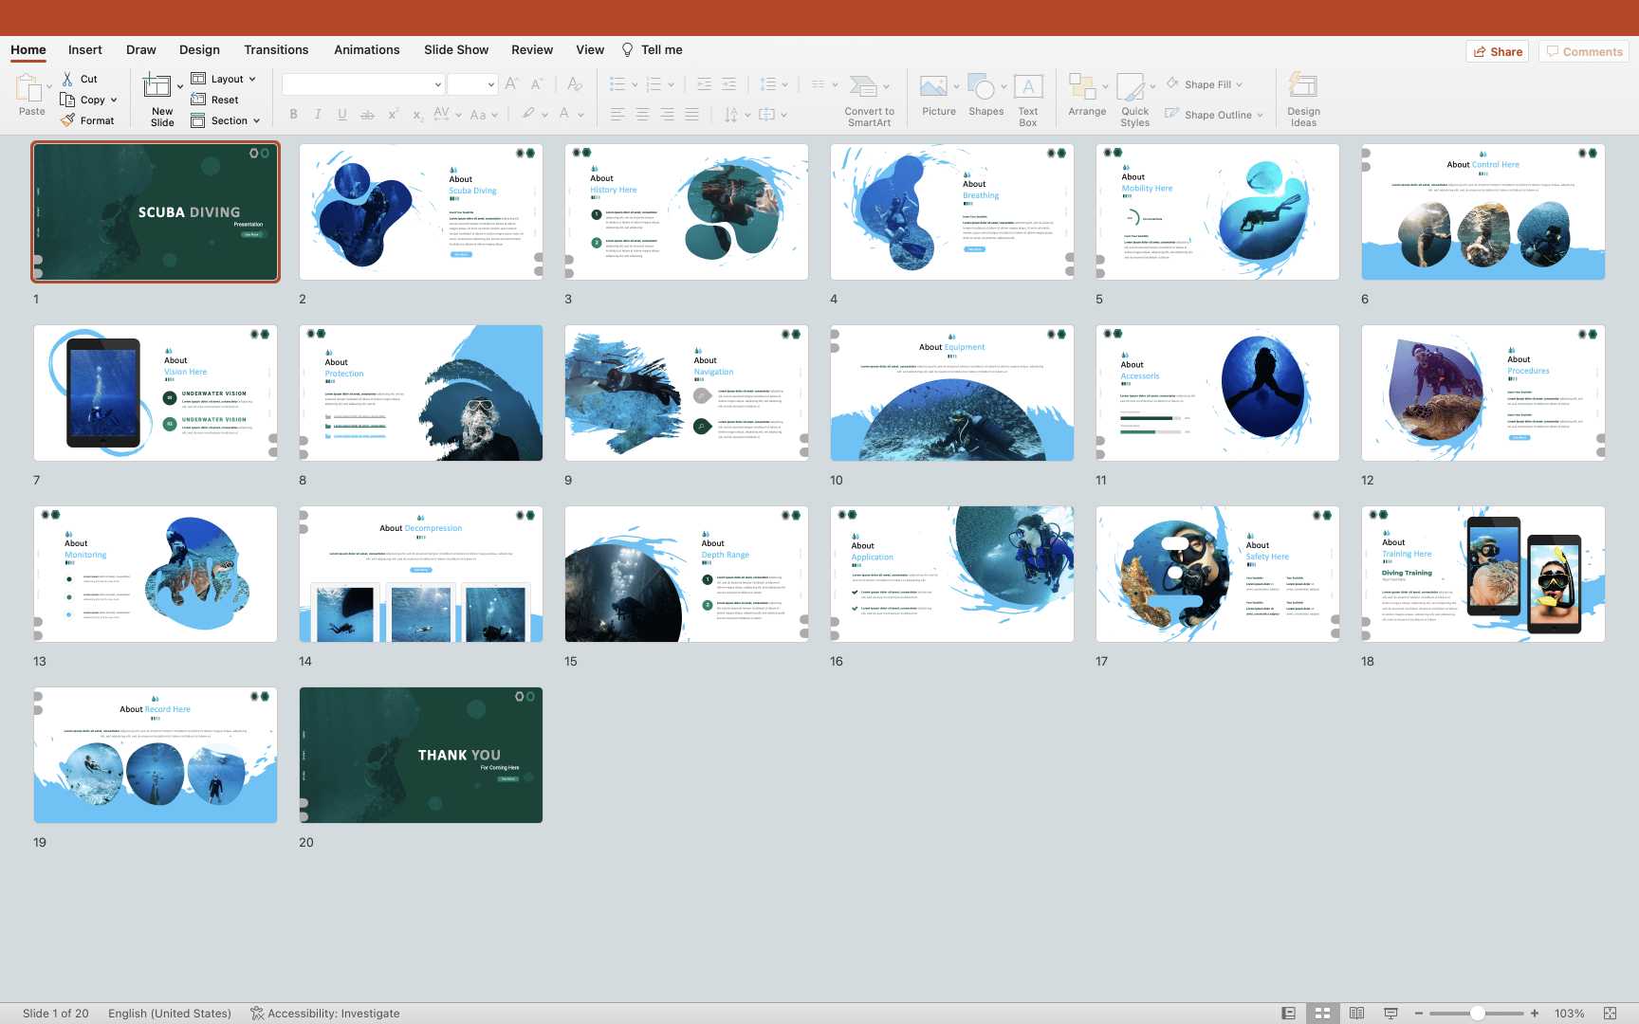Switch to Slide Sorter view
The width and height of the screenshot is (1639, 1024).
[x=1322, y=1014]
